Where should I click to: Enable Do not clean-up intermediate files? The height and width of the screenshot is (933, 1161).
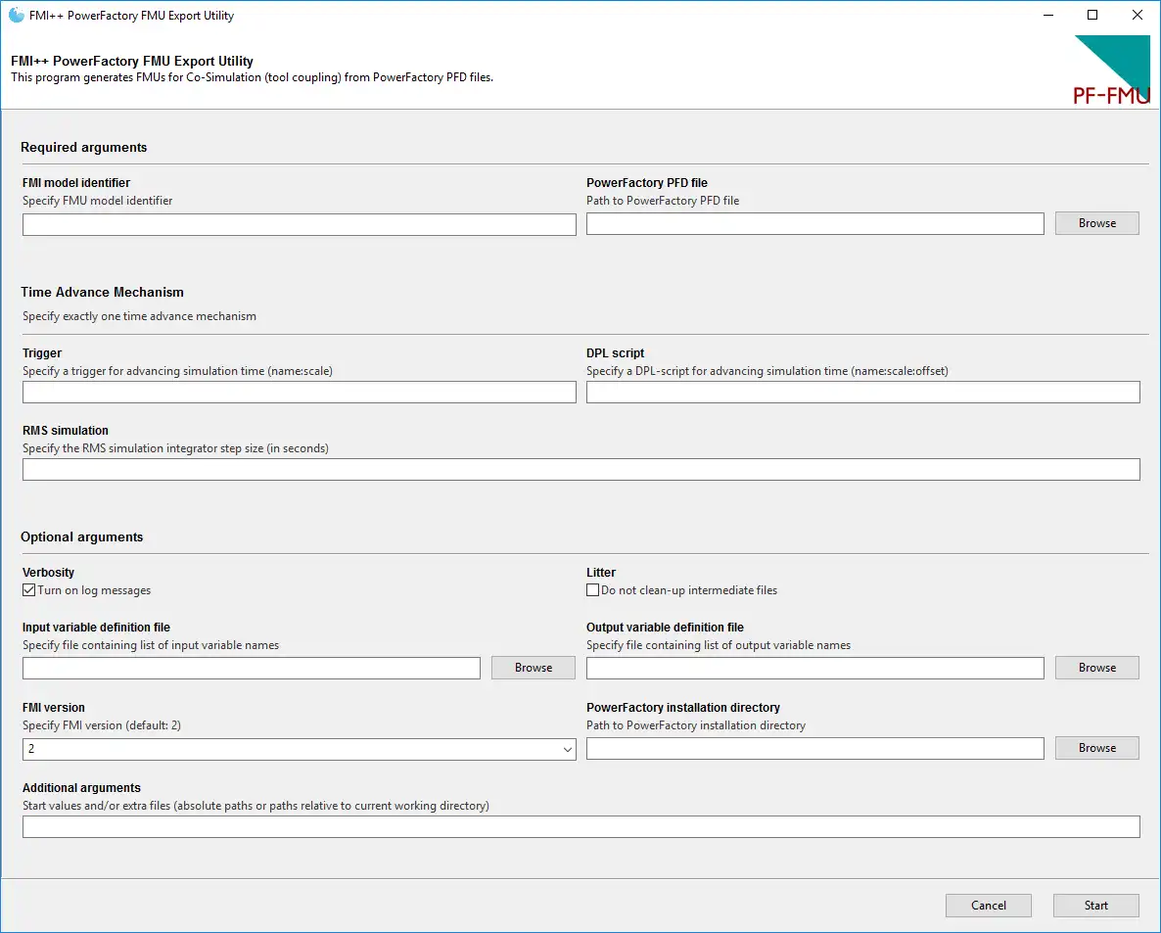point(592,590)
